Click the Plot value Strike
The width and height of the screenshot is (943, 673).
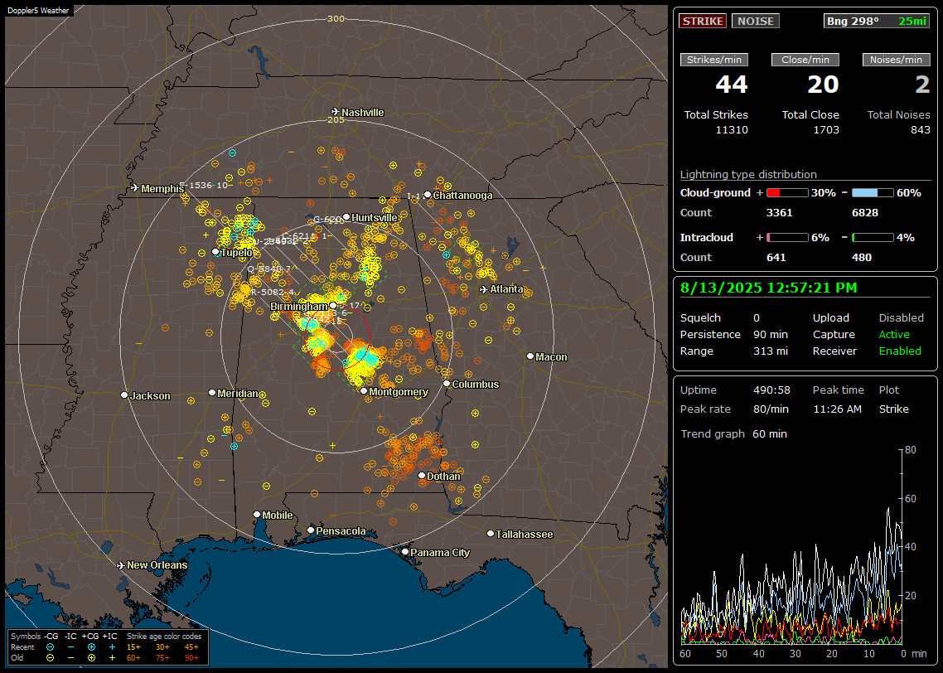tap(893, 409)
